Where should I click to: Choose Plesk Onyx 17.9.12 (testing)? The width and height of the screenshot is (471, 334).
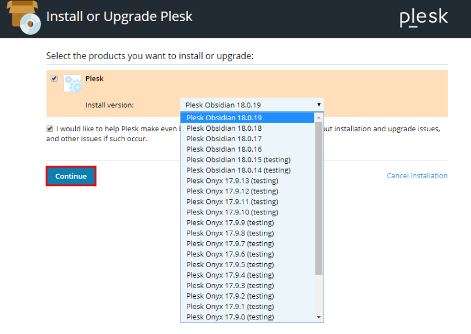point(247,191)
